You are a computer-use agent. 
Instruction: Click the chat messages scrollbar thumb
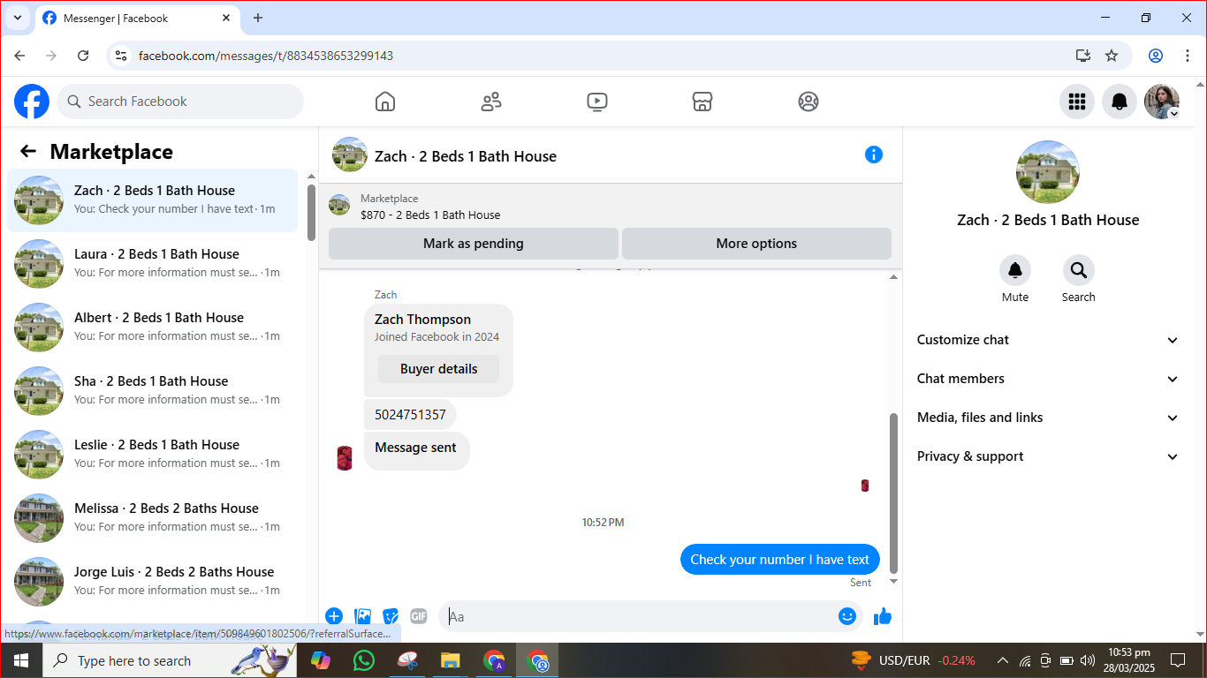[x=893, y=493]
